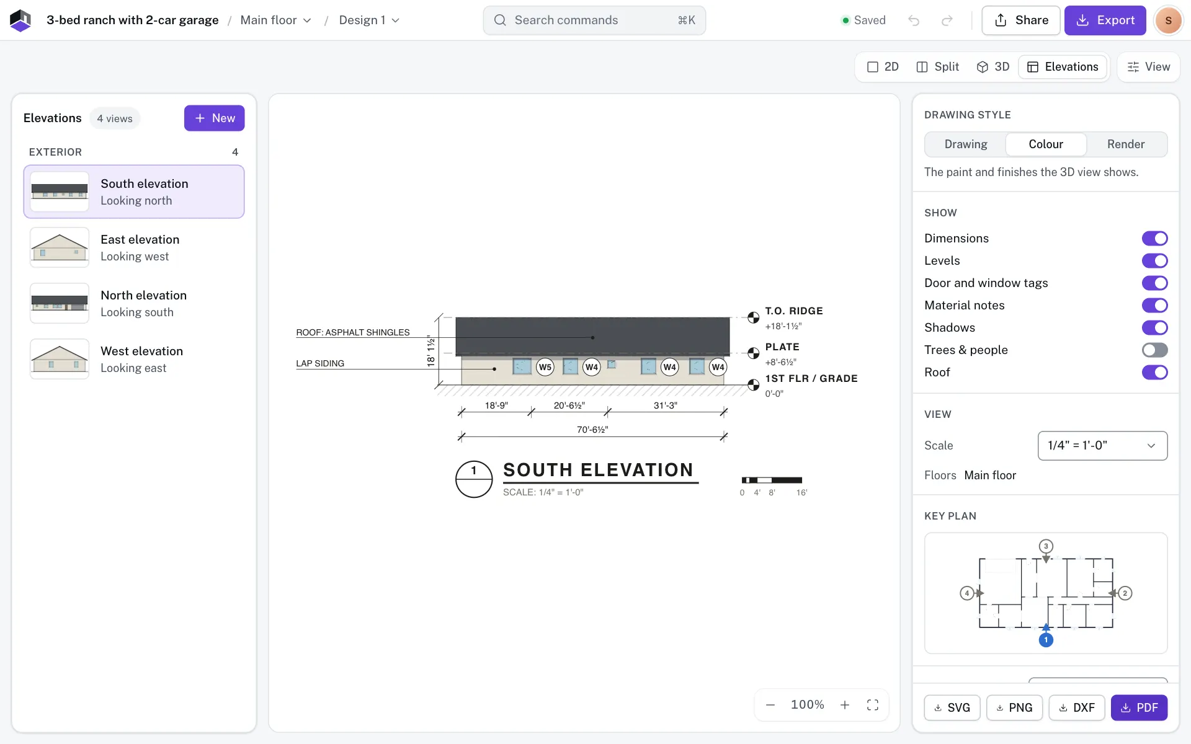Click the app logo icon
Image resolution: width=1191 pixels, height=744 pixels.
click(20, 20)
